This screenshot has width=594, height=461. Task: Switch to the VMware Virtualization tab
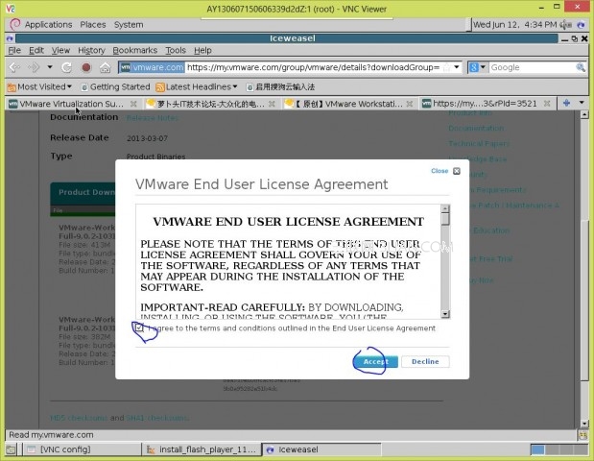[67, 104]
